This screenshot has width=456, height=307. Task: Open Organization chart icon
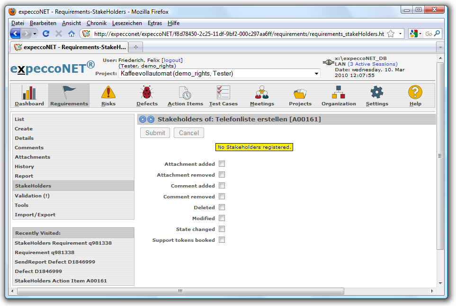tap(339, 93)
